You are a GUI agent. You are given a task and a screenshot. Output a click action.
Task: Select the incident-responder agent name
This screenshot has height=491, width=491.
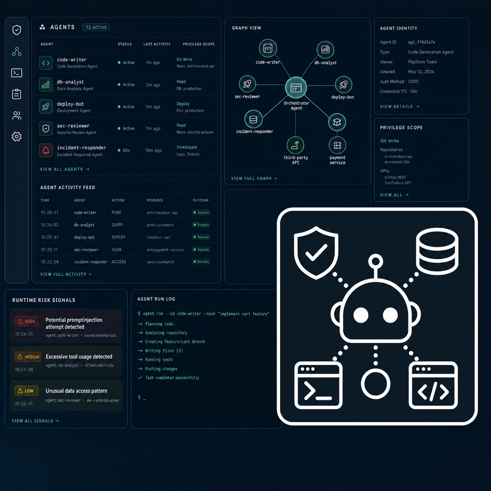point(82,148)
